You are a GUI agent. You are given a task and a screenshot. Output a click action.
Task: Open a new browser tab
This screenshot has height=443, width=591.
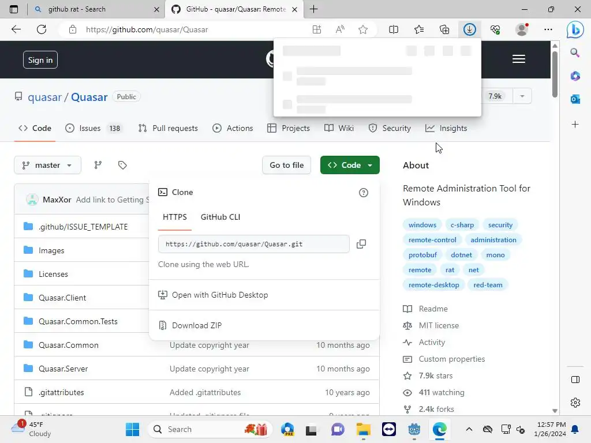[313, 9]
